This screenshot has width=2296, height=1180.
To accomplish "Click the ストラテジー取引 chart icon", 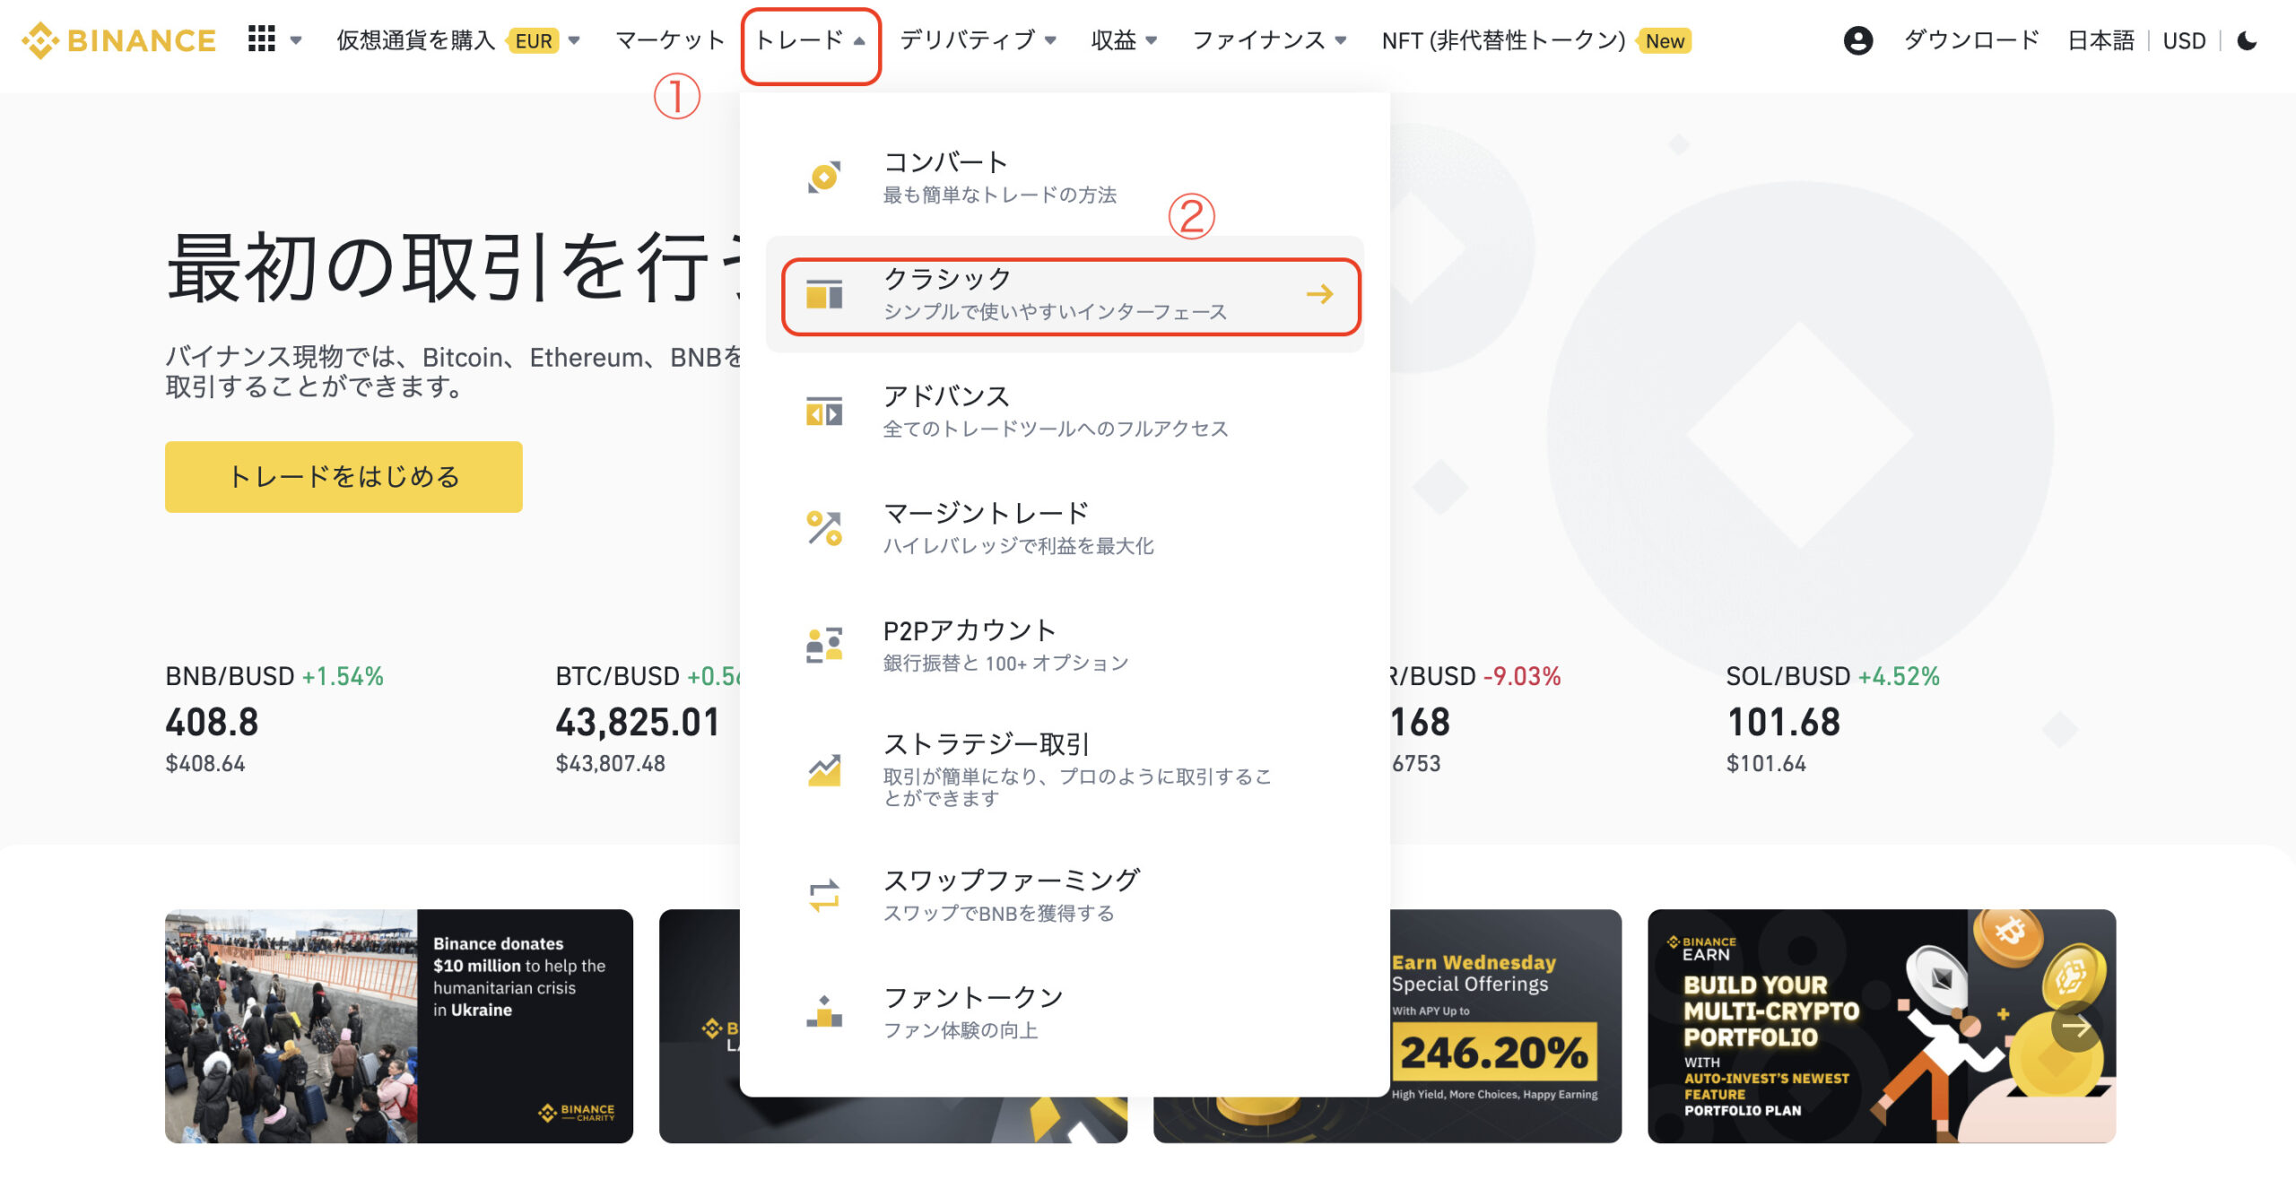I will tap(824, 770).
